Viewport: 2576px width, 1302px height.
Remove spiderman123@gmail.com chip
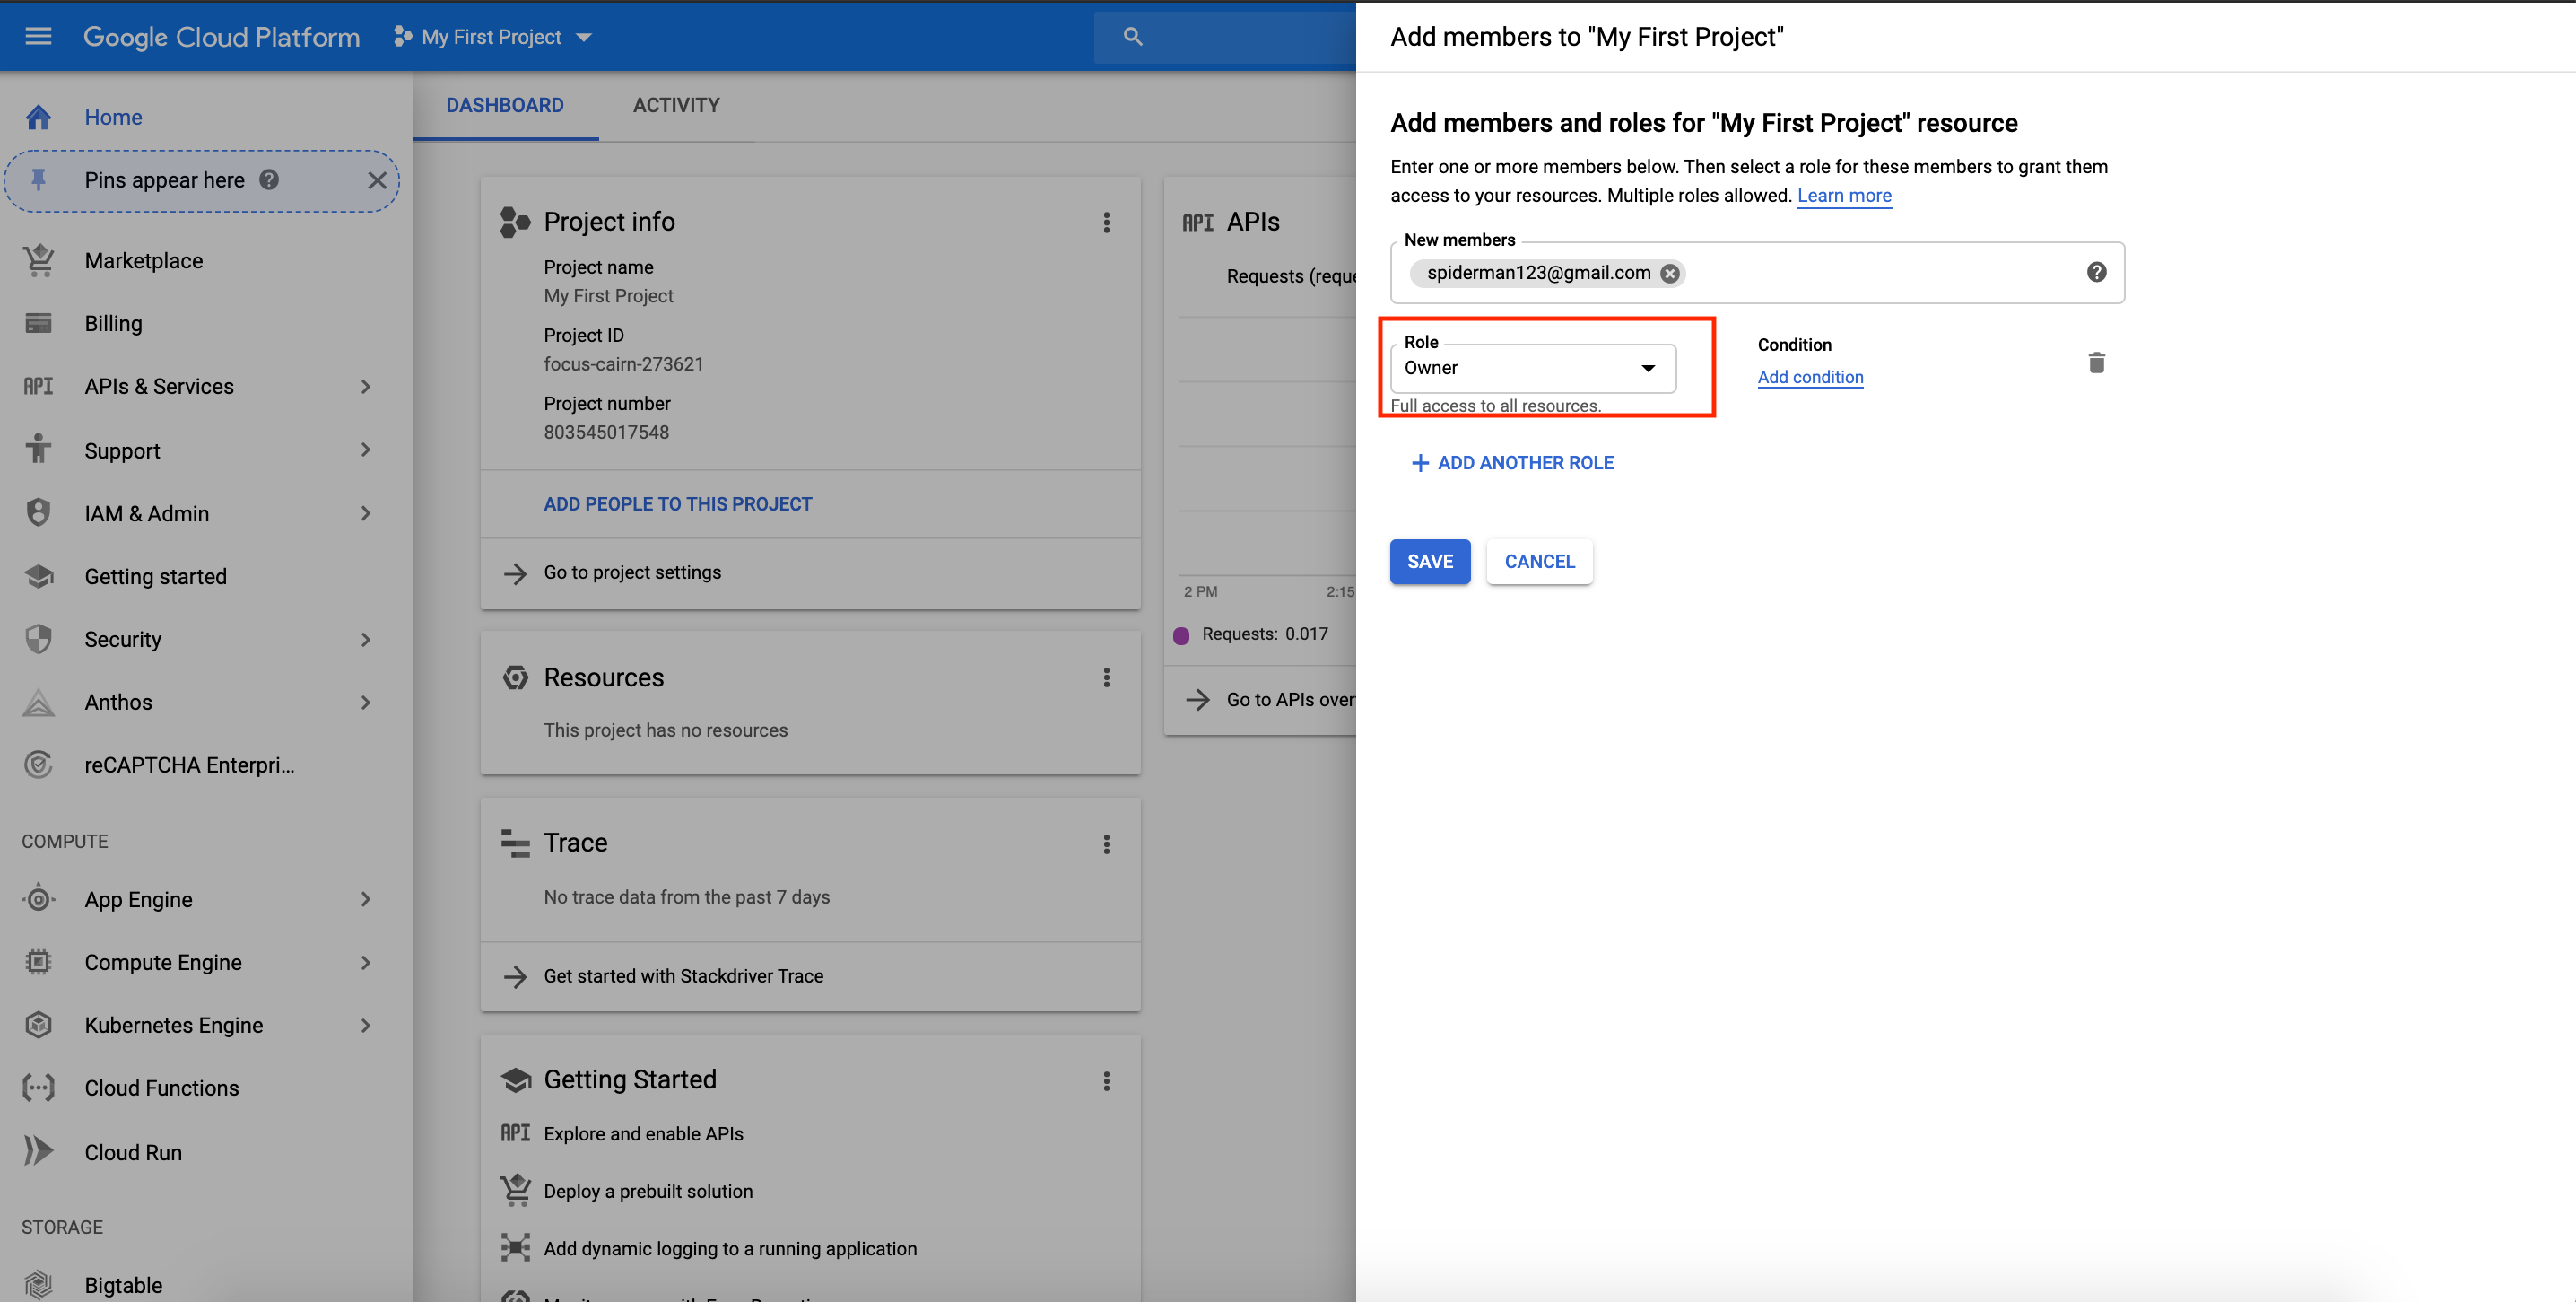[1669, 273]
